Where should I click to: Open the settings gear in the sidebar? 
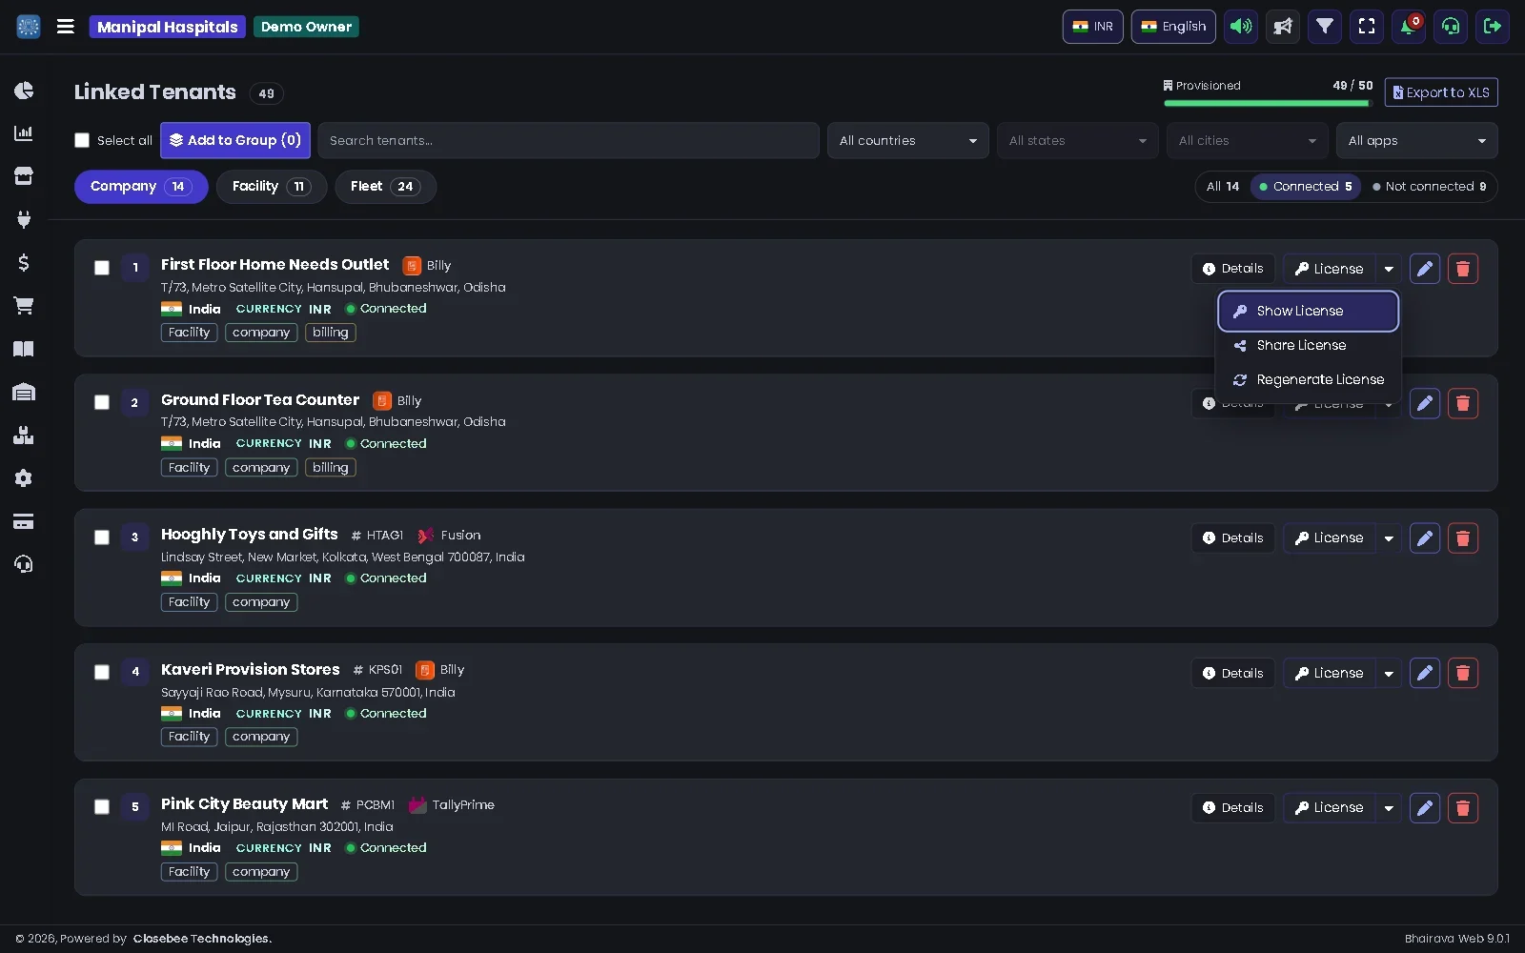click(x=24, y=478)
